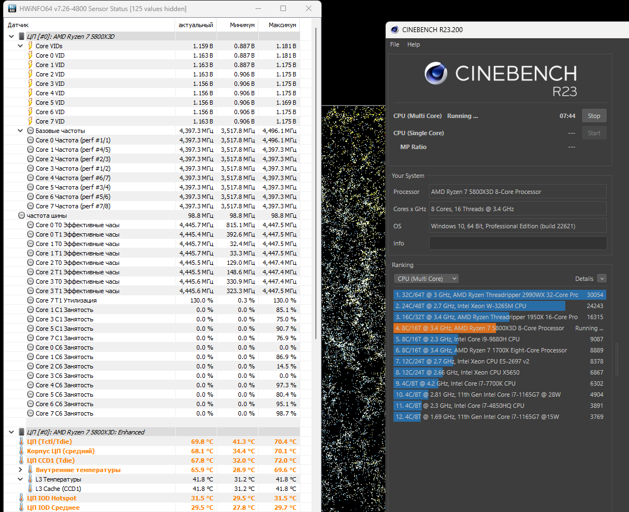Click the OS field showing Windows 10 build 22621
Viewport: 629px width, 512px height.
click(518, 226)
